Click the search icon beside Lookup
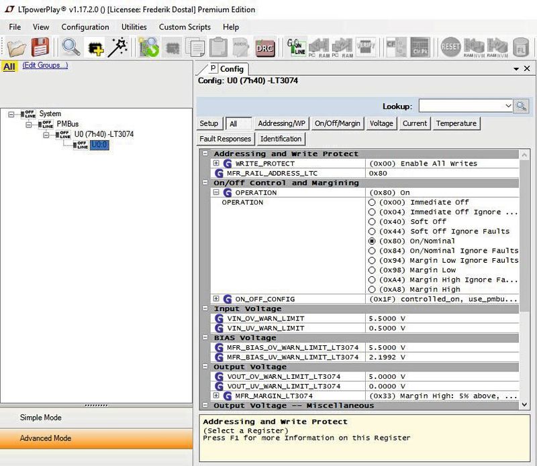Viewport: 537px width, 466px height. [521, 106]
